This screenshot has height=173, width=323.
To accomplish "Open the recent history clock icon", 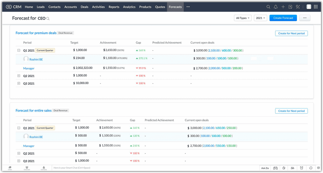I will (311, 168).
